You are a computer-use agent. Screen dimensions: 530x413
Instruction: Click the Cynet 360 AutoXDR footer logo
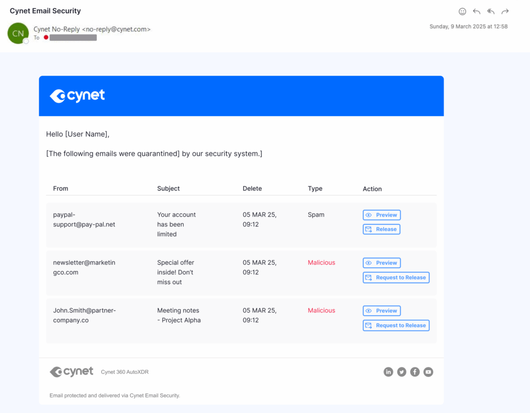tap(71, 372)
